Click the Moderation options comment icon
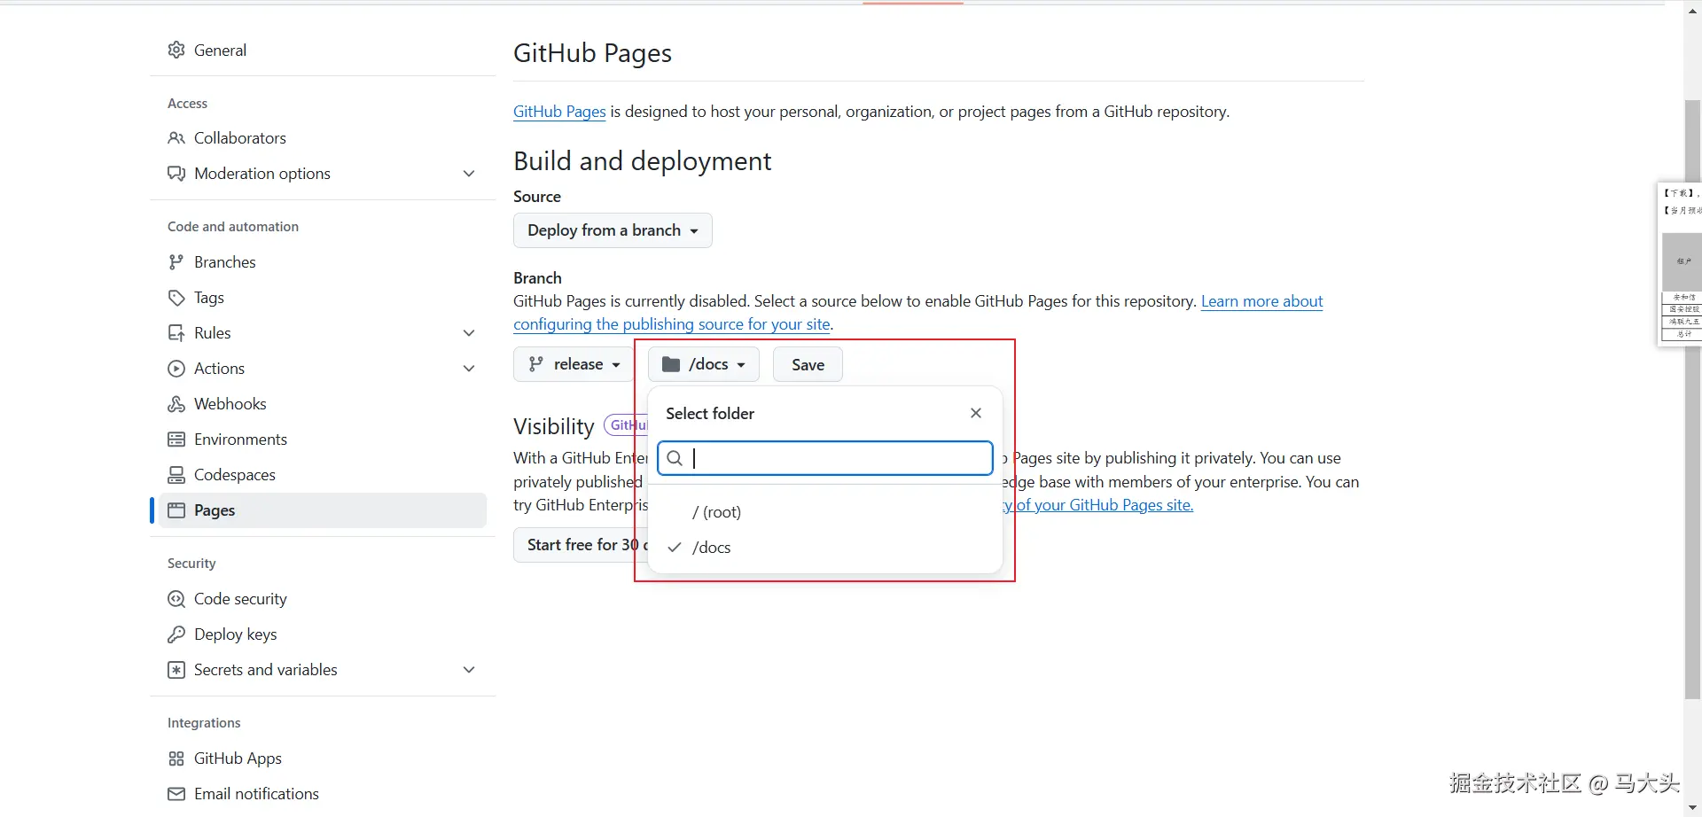1702x817 pixels. (176, 174)
